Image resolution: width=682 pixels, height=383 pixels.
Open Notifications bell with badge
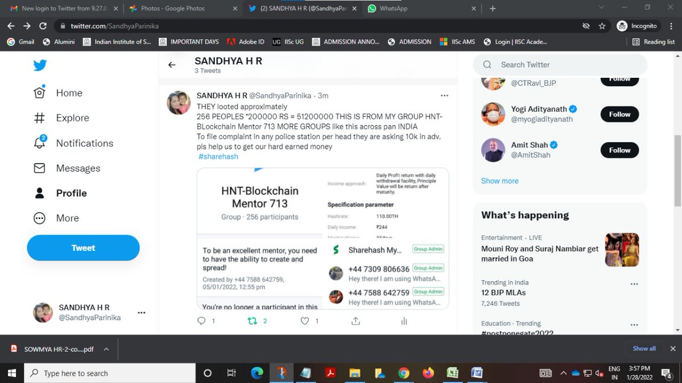pyautogui.click(x=73, y=143)
